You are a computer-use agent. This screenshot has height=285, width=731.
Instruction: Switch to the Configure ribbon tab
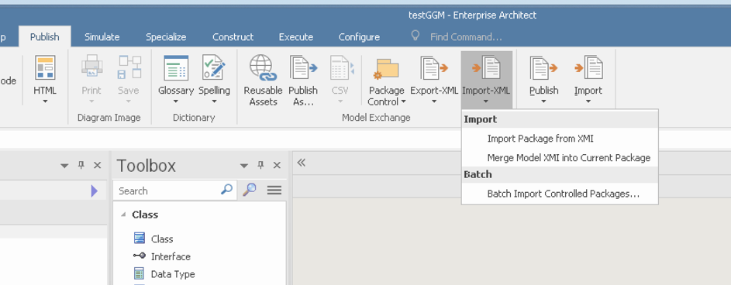pos(360,37)
